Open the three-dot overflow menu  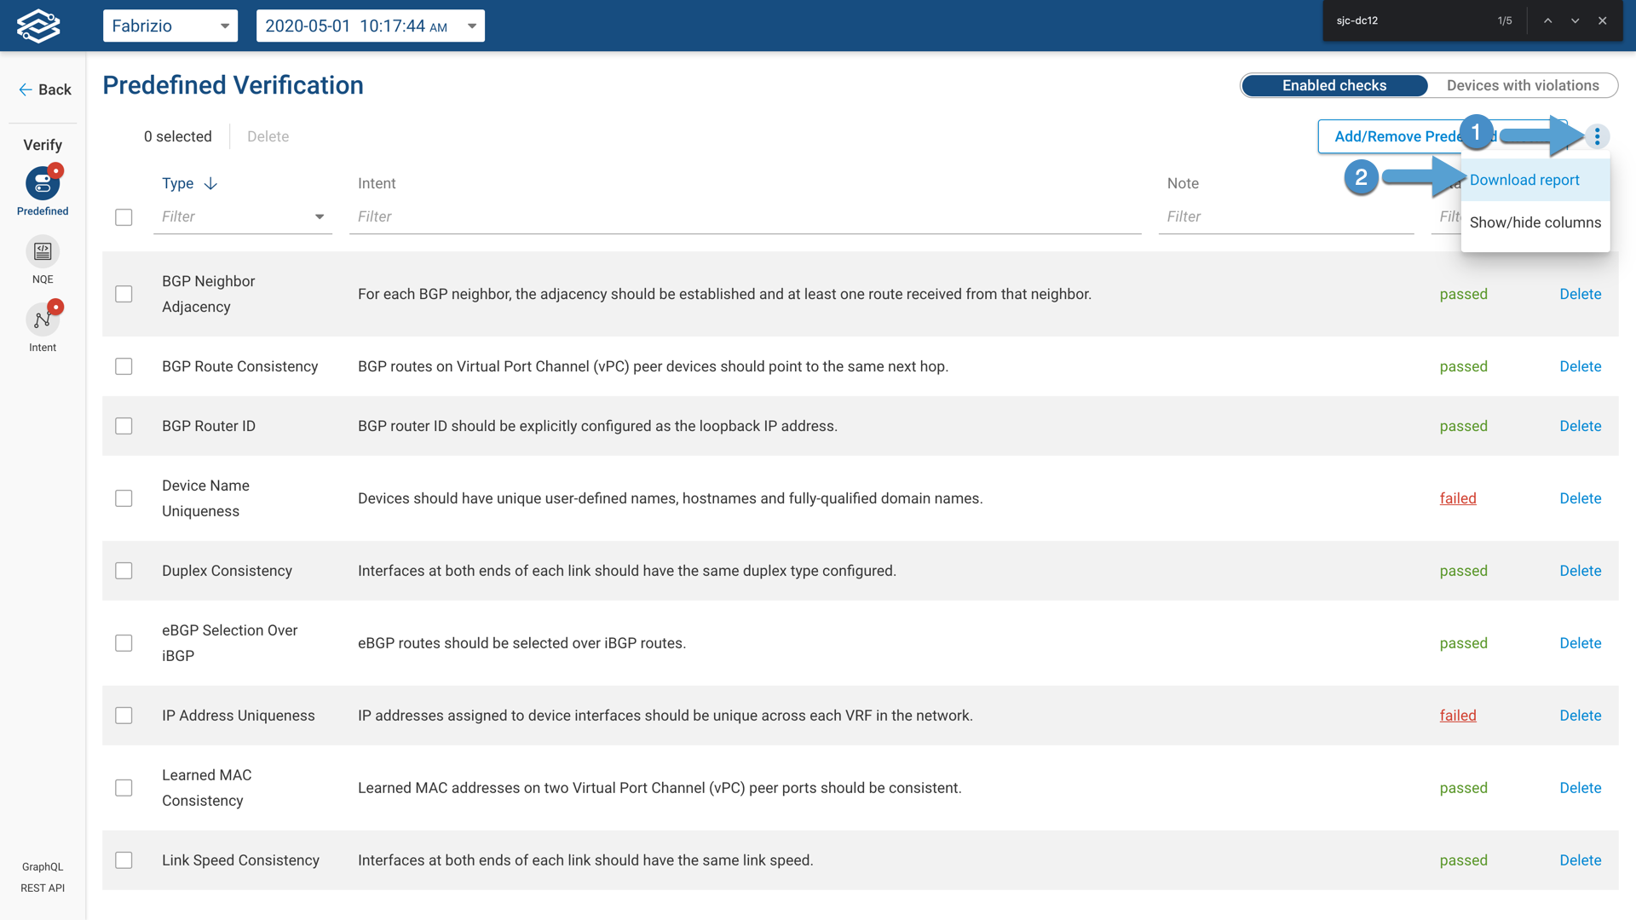pos(1597,136)
